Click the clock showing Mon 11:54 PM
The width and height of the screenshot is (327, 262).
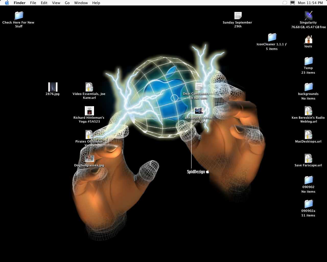click(310, 3)
